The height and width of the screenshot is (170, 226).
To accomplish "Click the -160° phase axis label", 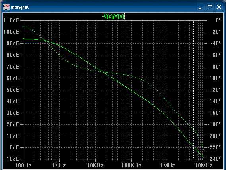I will [x=214, y=113].
